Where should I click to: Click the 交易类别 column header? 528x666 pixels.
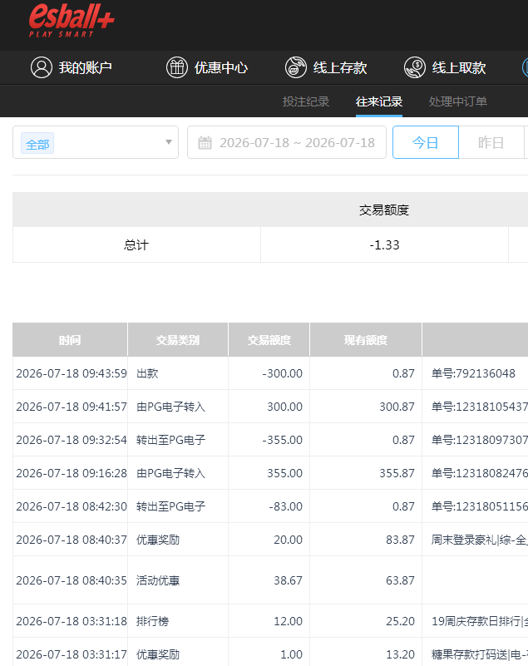pyautogui.click(x=178, y=340)
